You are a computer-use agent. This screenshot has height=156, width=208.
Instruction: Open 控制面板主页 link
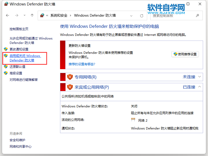pos(19,29)
